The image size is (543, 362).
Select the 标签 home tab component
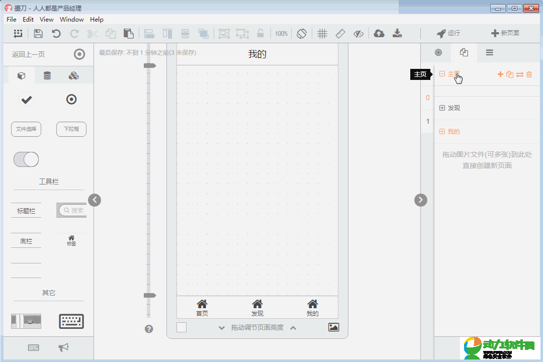point(71,240)
